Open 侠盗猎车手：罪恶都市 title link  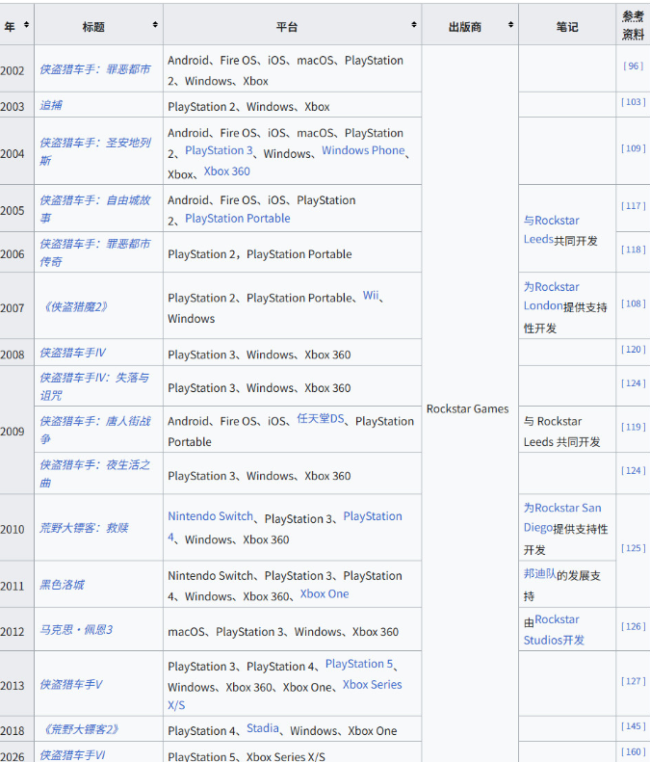(94, 69)
